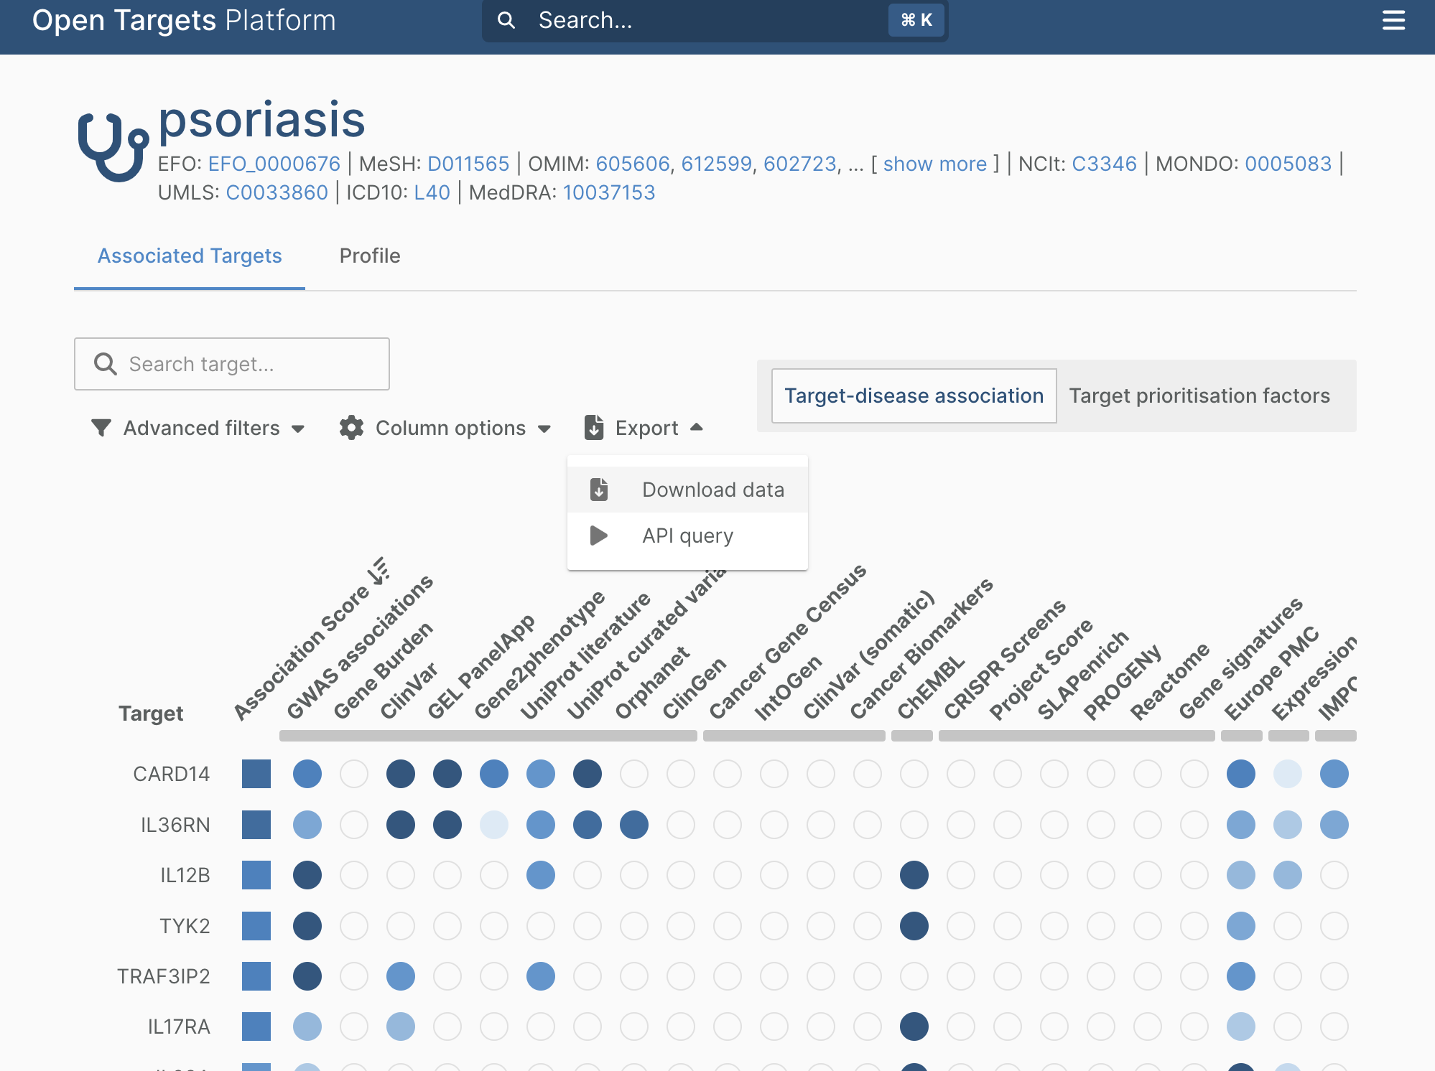Click the Association Score sort arrow icon
The width and height of the screenshot is (1435, 1071).
pos(379,571)
